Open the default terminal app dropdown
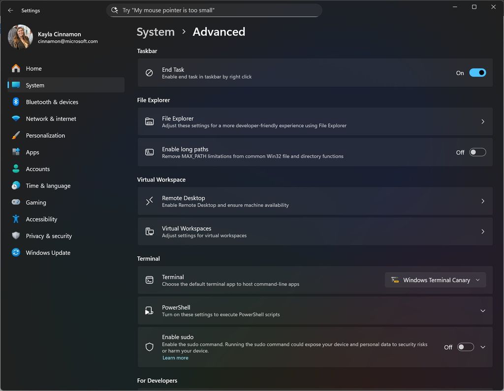This screenshot has height=391, width=504. pos(435,279)
